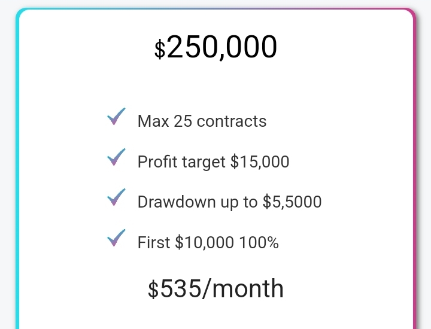Click the cyan left border of the card
Viewport: 431px width, 329px height.
pyautogui.click(x=18, y=179)
